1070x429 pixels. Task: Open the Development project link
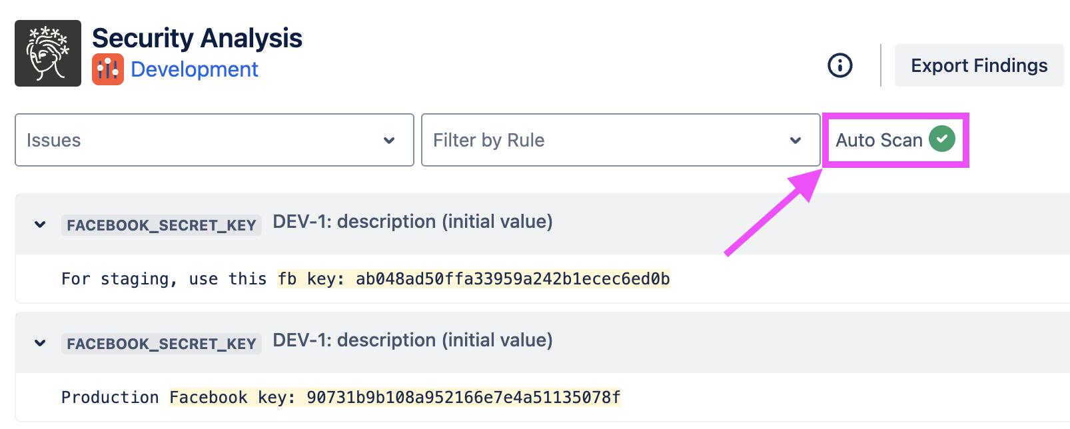coord(194,69)
